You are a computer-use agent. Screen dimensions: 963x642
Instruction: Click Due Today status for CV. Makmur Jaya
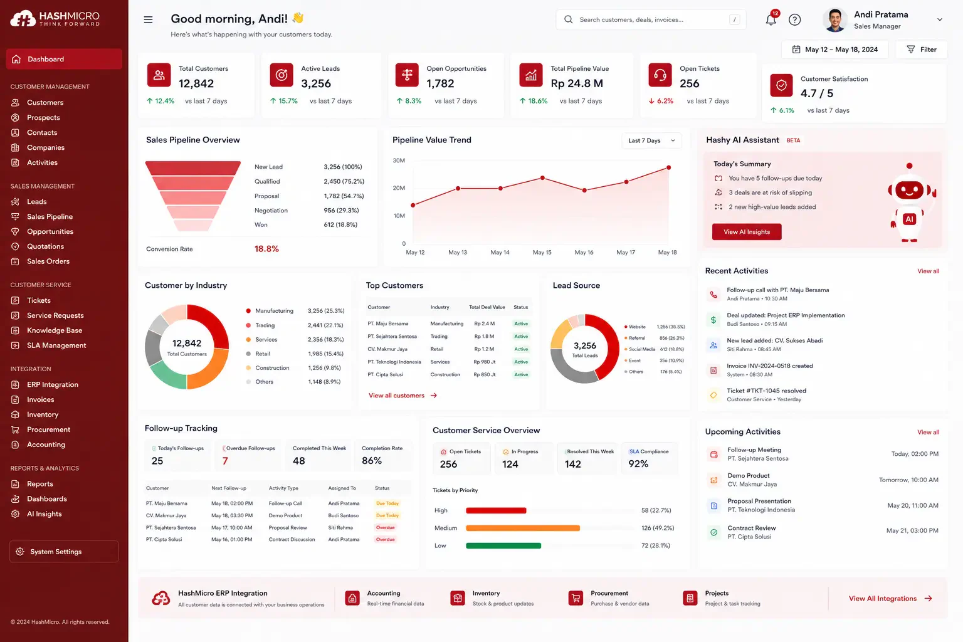pos(387,515)
